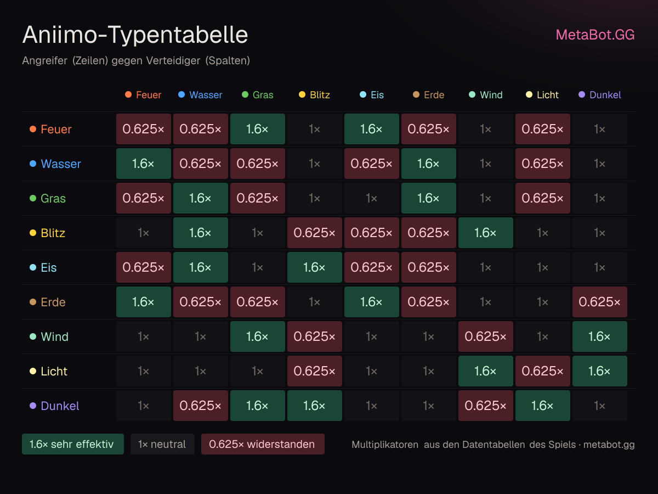Click the 0.625× cell for Eis against Feuer

144,267
